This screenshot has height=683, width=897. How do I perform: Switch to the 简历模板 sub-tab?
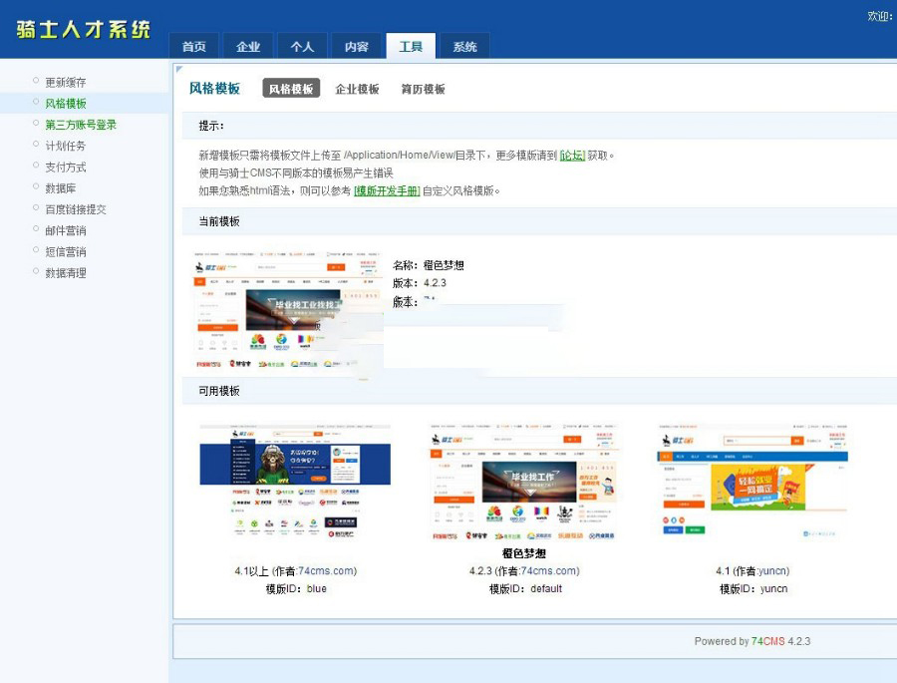click(423, 89)
